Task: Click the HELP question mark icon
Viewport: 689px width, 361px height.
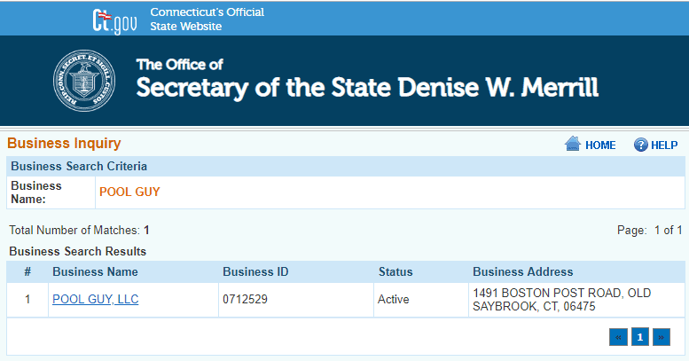Action: tap(640, 145)
